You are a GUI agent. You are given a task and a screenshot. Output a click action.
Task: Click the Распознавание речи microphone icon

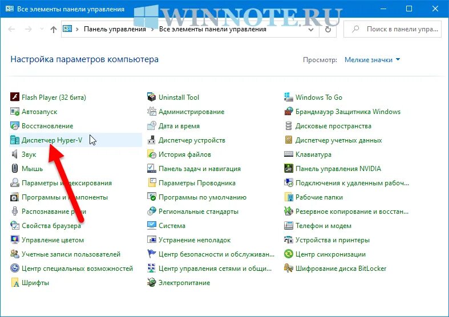pyautogui.click(x=15, y=211)
